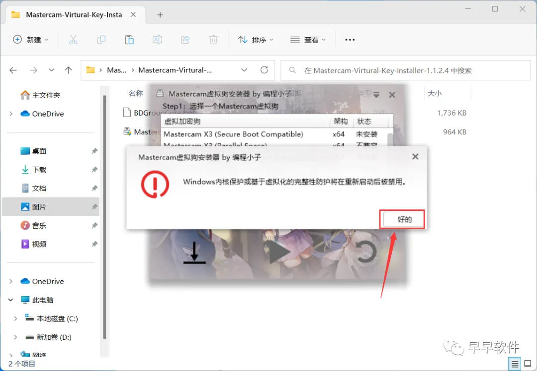Expand the upper OneDrive tree node
537x371 pixels.
pos(11,114)
